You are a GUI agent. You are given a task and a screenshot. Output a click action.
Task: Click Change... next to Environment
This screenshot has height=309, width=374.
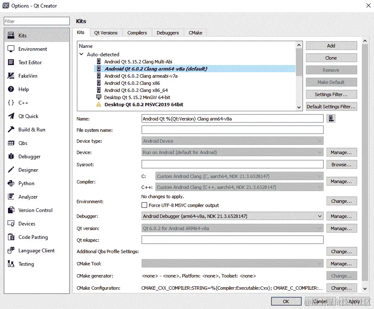(x=341, y=202)
